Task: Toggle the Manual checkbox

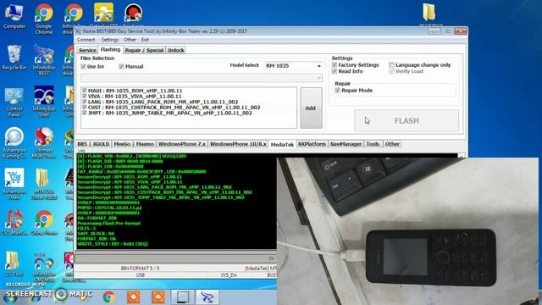Action: [121, 66]
